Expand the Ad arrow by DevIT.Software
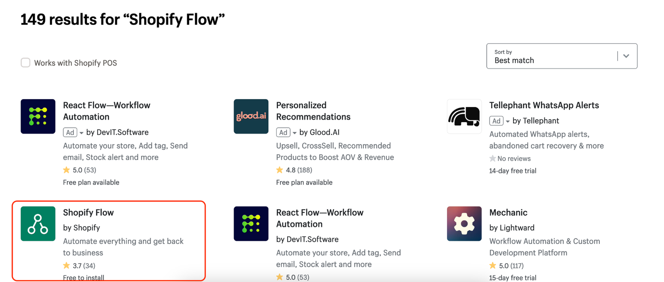This screenshot has width=664, height=282. pyautogui.click(x=82, y=133)
